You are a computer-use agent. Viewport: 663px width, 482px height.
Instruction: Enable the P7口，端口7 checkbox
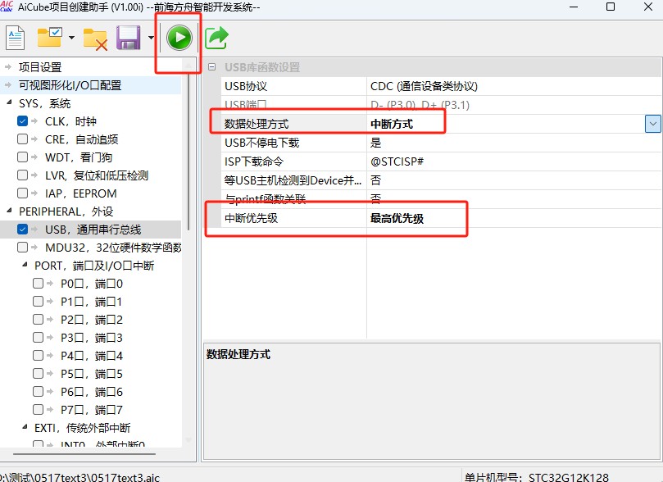tap(38, 409)
